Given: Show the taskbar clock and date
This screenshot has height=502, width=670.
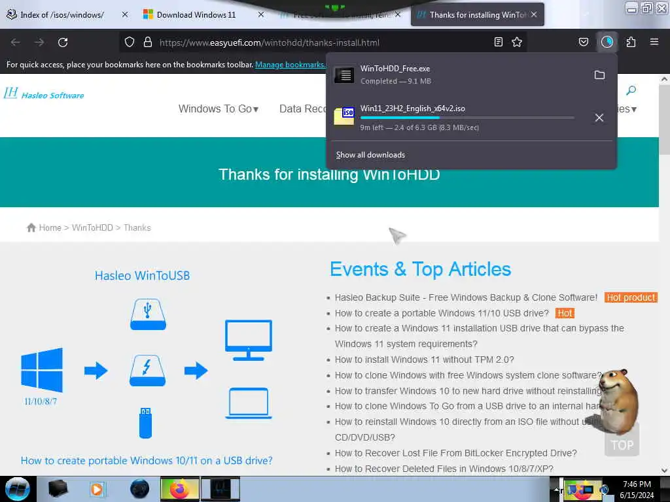Looking at the screenshot, I should pyautogui.click(x=637, y=490).
